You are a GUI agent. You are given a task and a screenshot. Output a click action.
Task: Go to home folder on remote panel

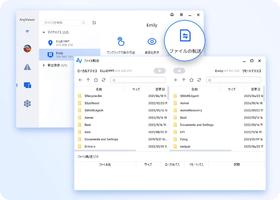(x=191, y=80)
